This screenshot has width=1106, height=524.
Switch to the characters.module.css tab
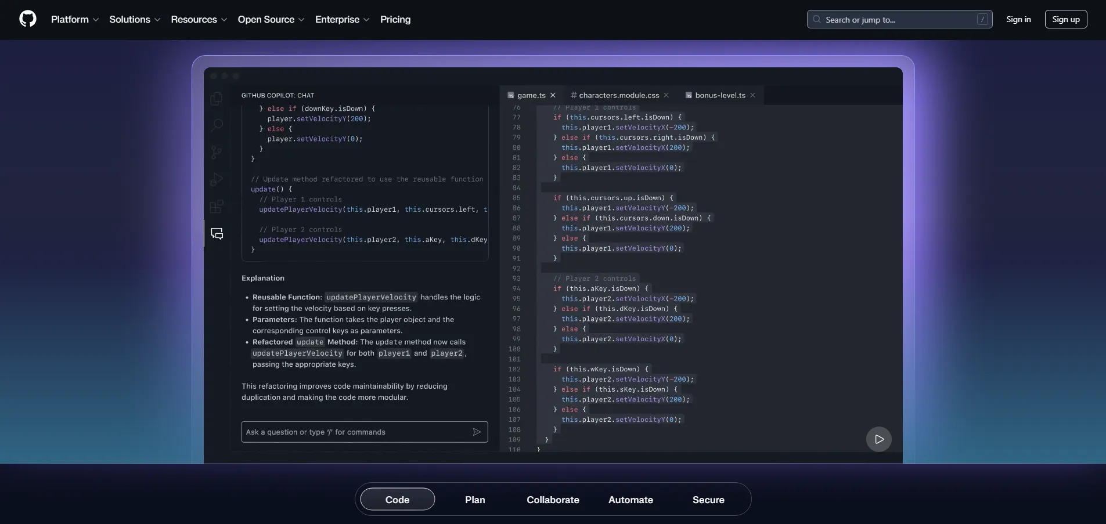click(619, 95)
